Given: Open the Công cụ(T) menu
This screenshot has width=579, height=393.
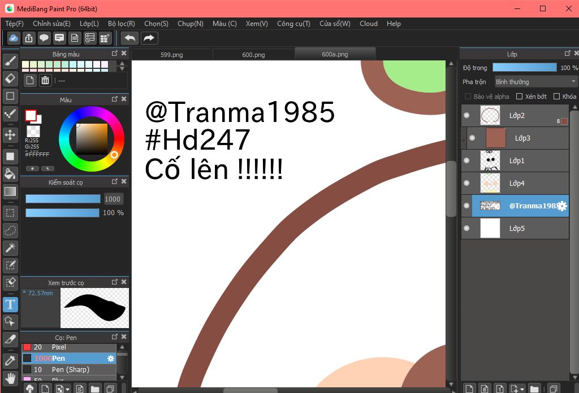Looking at the screenshot, I should click(x=293, y=24).
